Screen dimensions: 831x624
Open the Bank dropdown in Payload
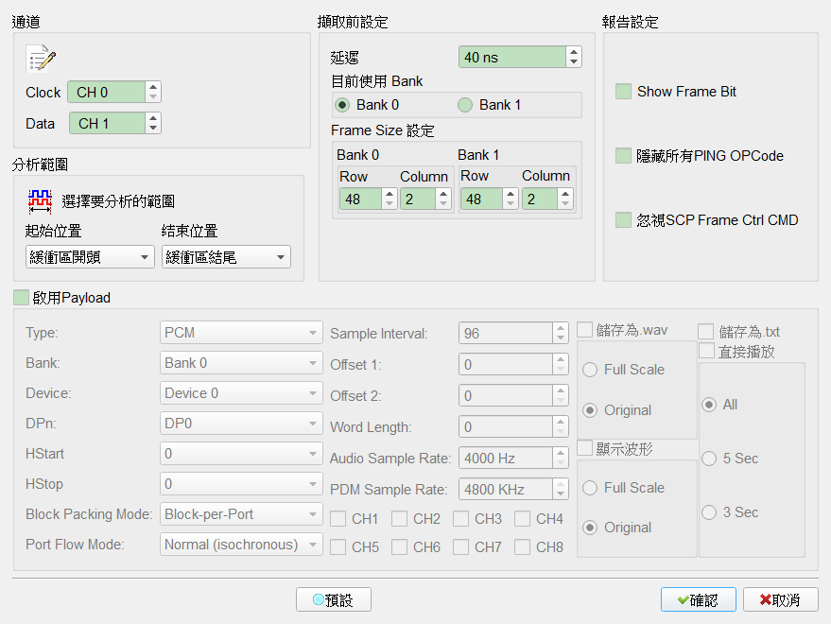click(241, 363)
